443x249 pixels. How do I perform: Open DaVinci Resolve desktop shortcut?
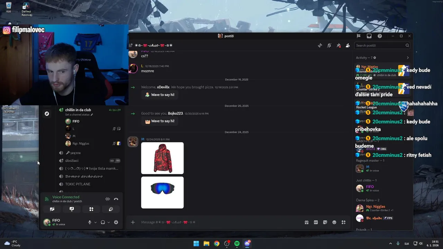26,9
